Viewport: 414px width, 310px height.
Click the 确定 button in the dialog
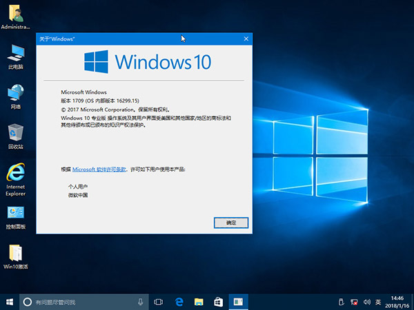point(231,223)
